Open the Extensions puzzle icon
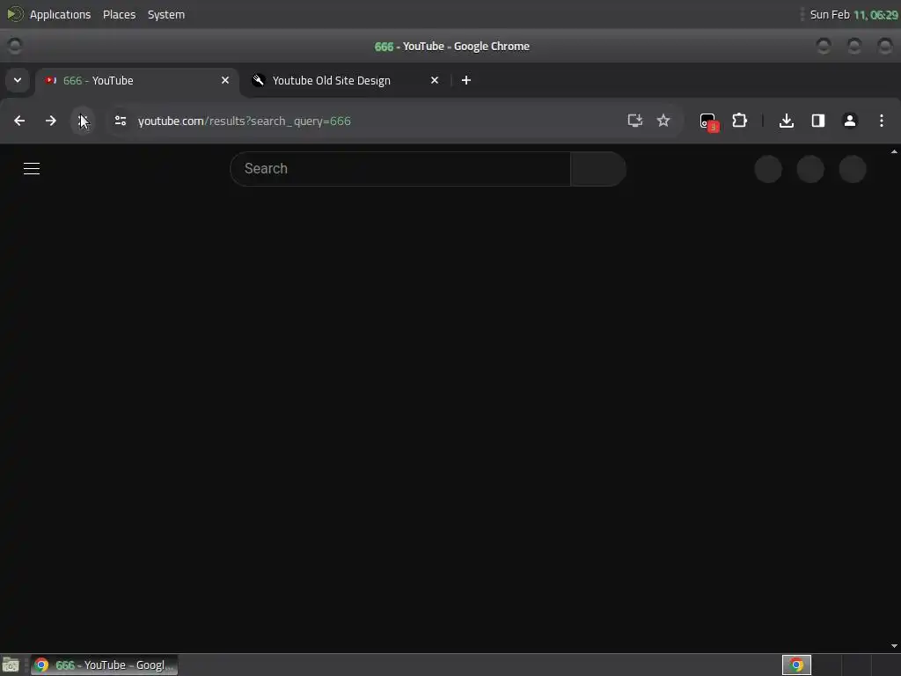Screen dimensions: 901x676 (739, 121)
